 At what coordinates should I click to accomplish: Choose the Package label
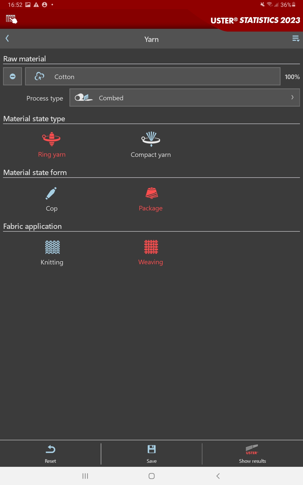pyautogui.click(x=151, y=208)
